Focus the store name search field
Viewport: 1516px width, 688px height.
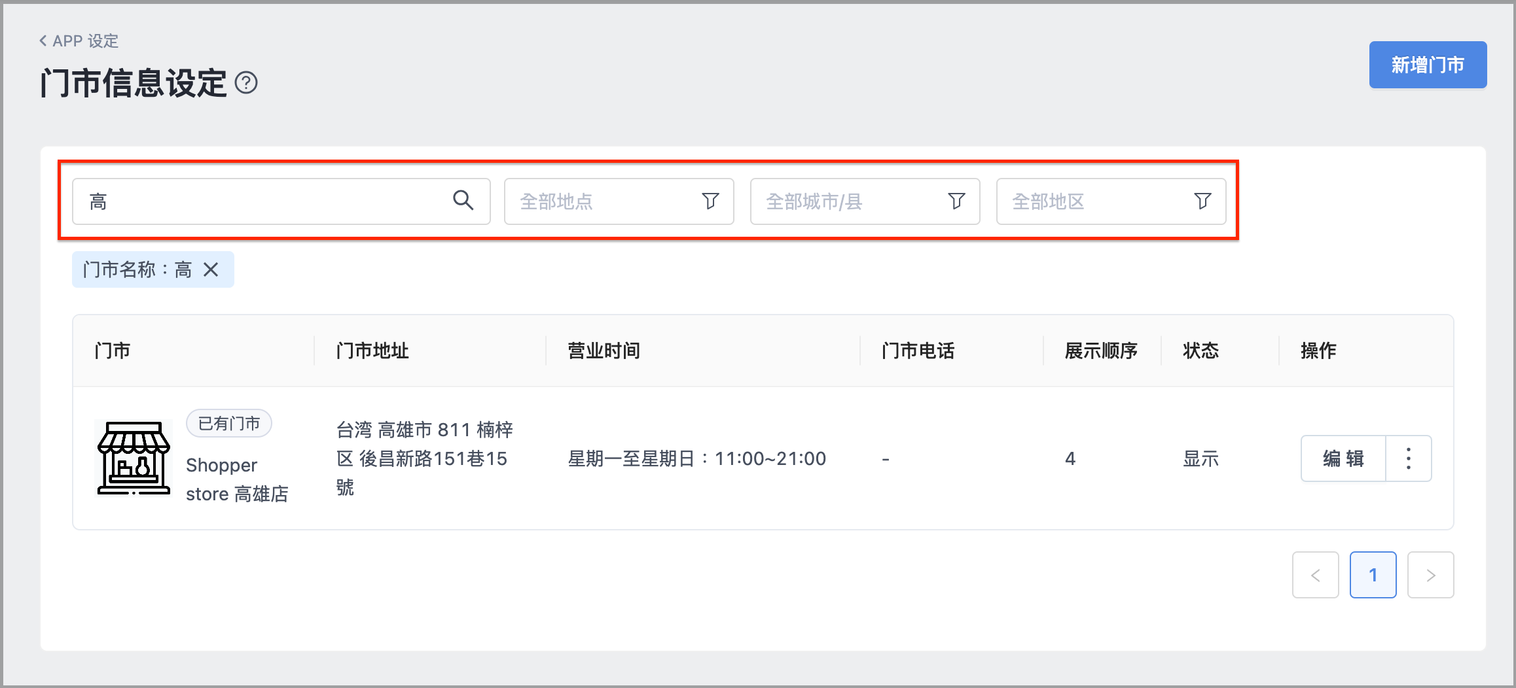[281, 201]
